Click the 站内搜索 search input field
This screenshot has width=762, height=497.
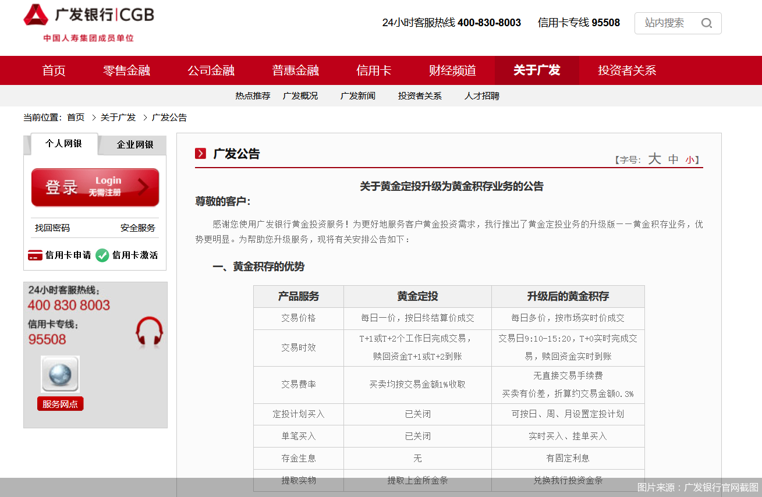click(665, 23)
